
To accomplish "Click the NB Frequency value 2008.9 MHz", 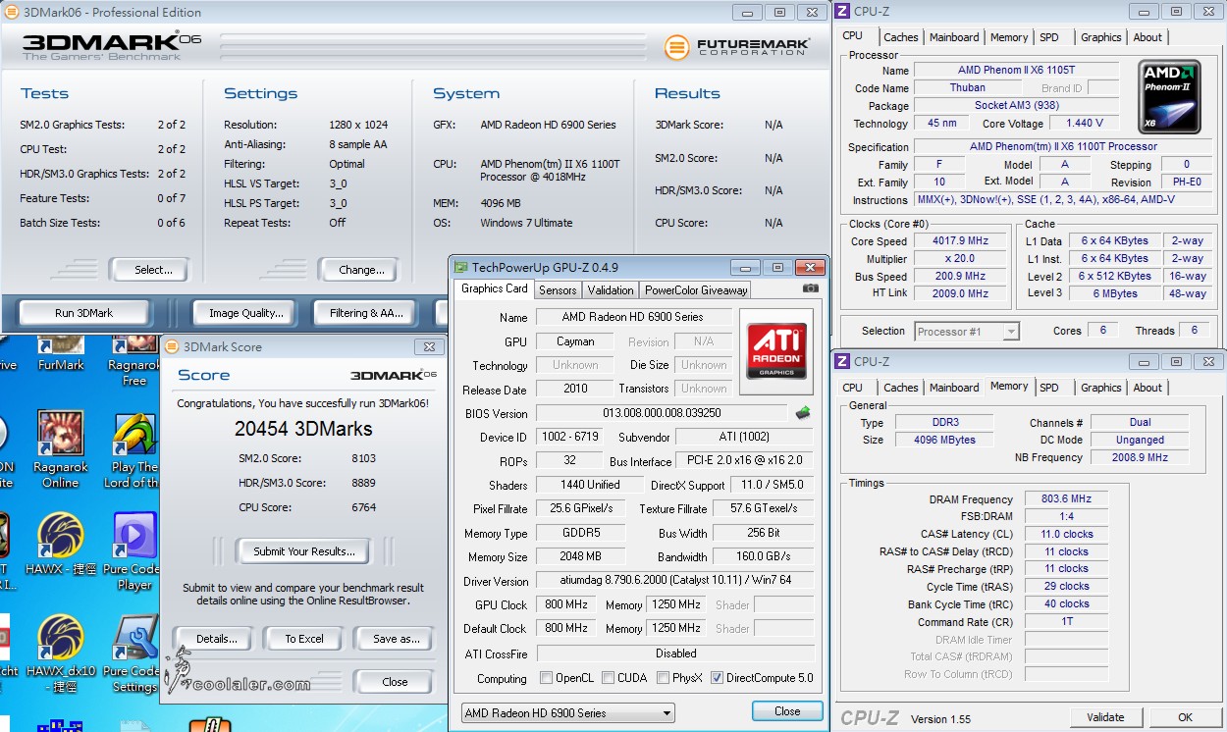I will [x=1140, y=458].
